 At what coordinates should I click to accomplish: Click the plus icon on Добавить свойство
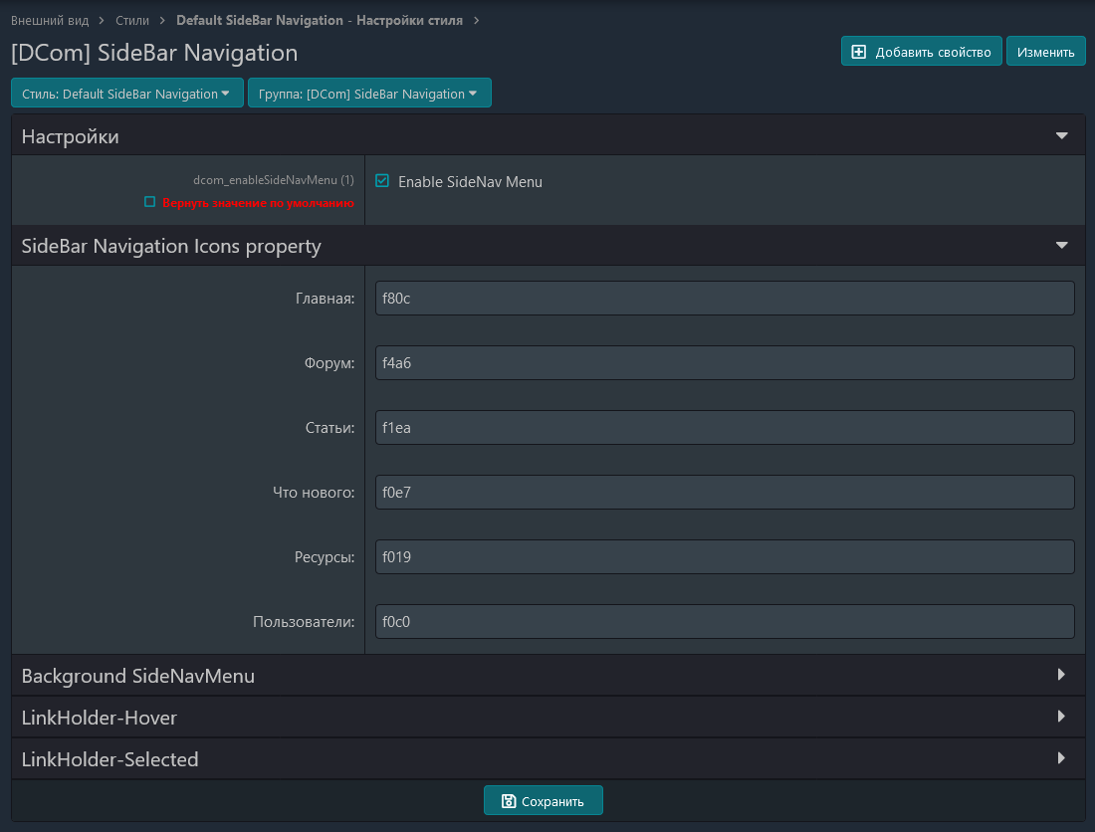(858, 53)
